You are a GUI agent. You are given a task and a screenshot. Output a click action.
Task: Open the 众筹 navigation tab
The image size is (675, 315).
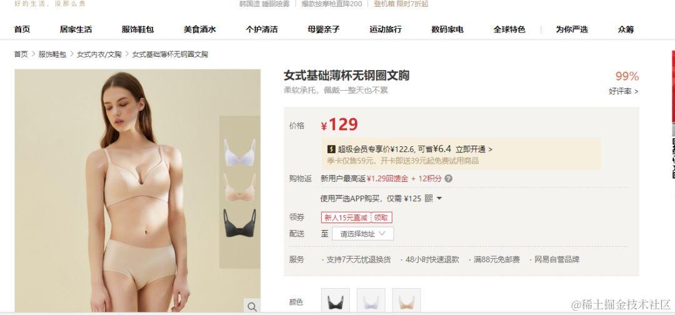626,29
